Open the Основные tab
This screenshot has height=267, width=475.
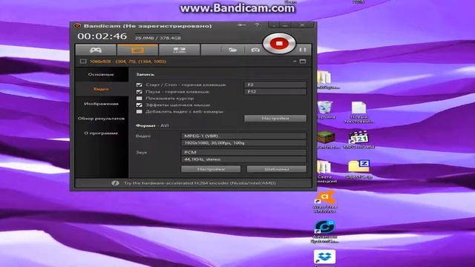click(101, 74)
